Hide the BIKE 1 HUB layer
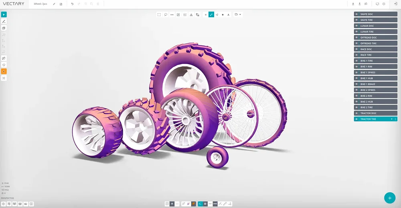The image size is (401, 208). [356, 78]
